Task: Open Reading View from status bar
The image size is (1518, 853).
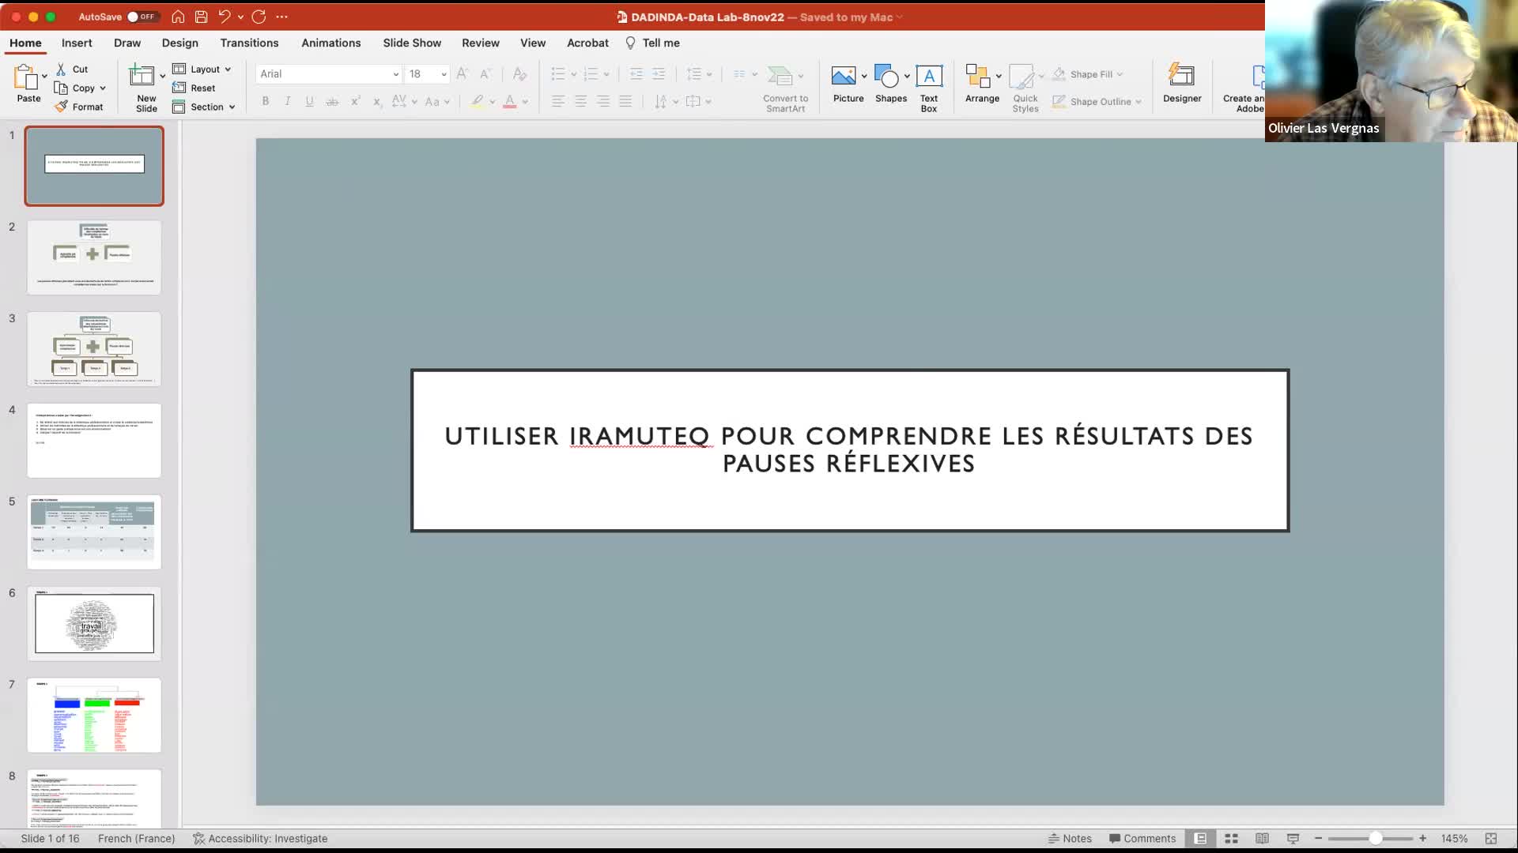Action: tap(1262, 839)
